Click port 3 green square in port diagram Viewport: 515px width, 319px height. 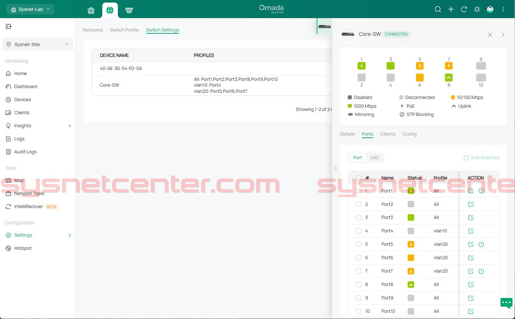(x=391, y=66)
